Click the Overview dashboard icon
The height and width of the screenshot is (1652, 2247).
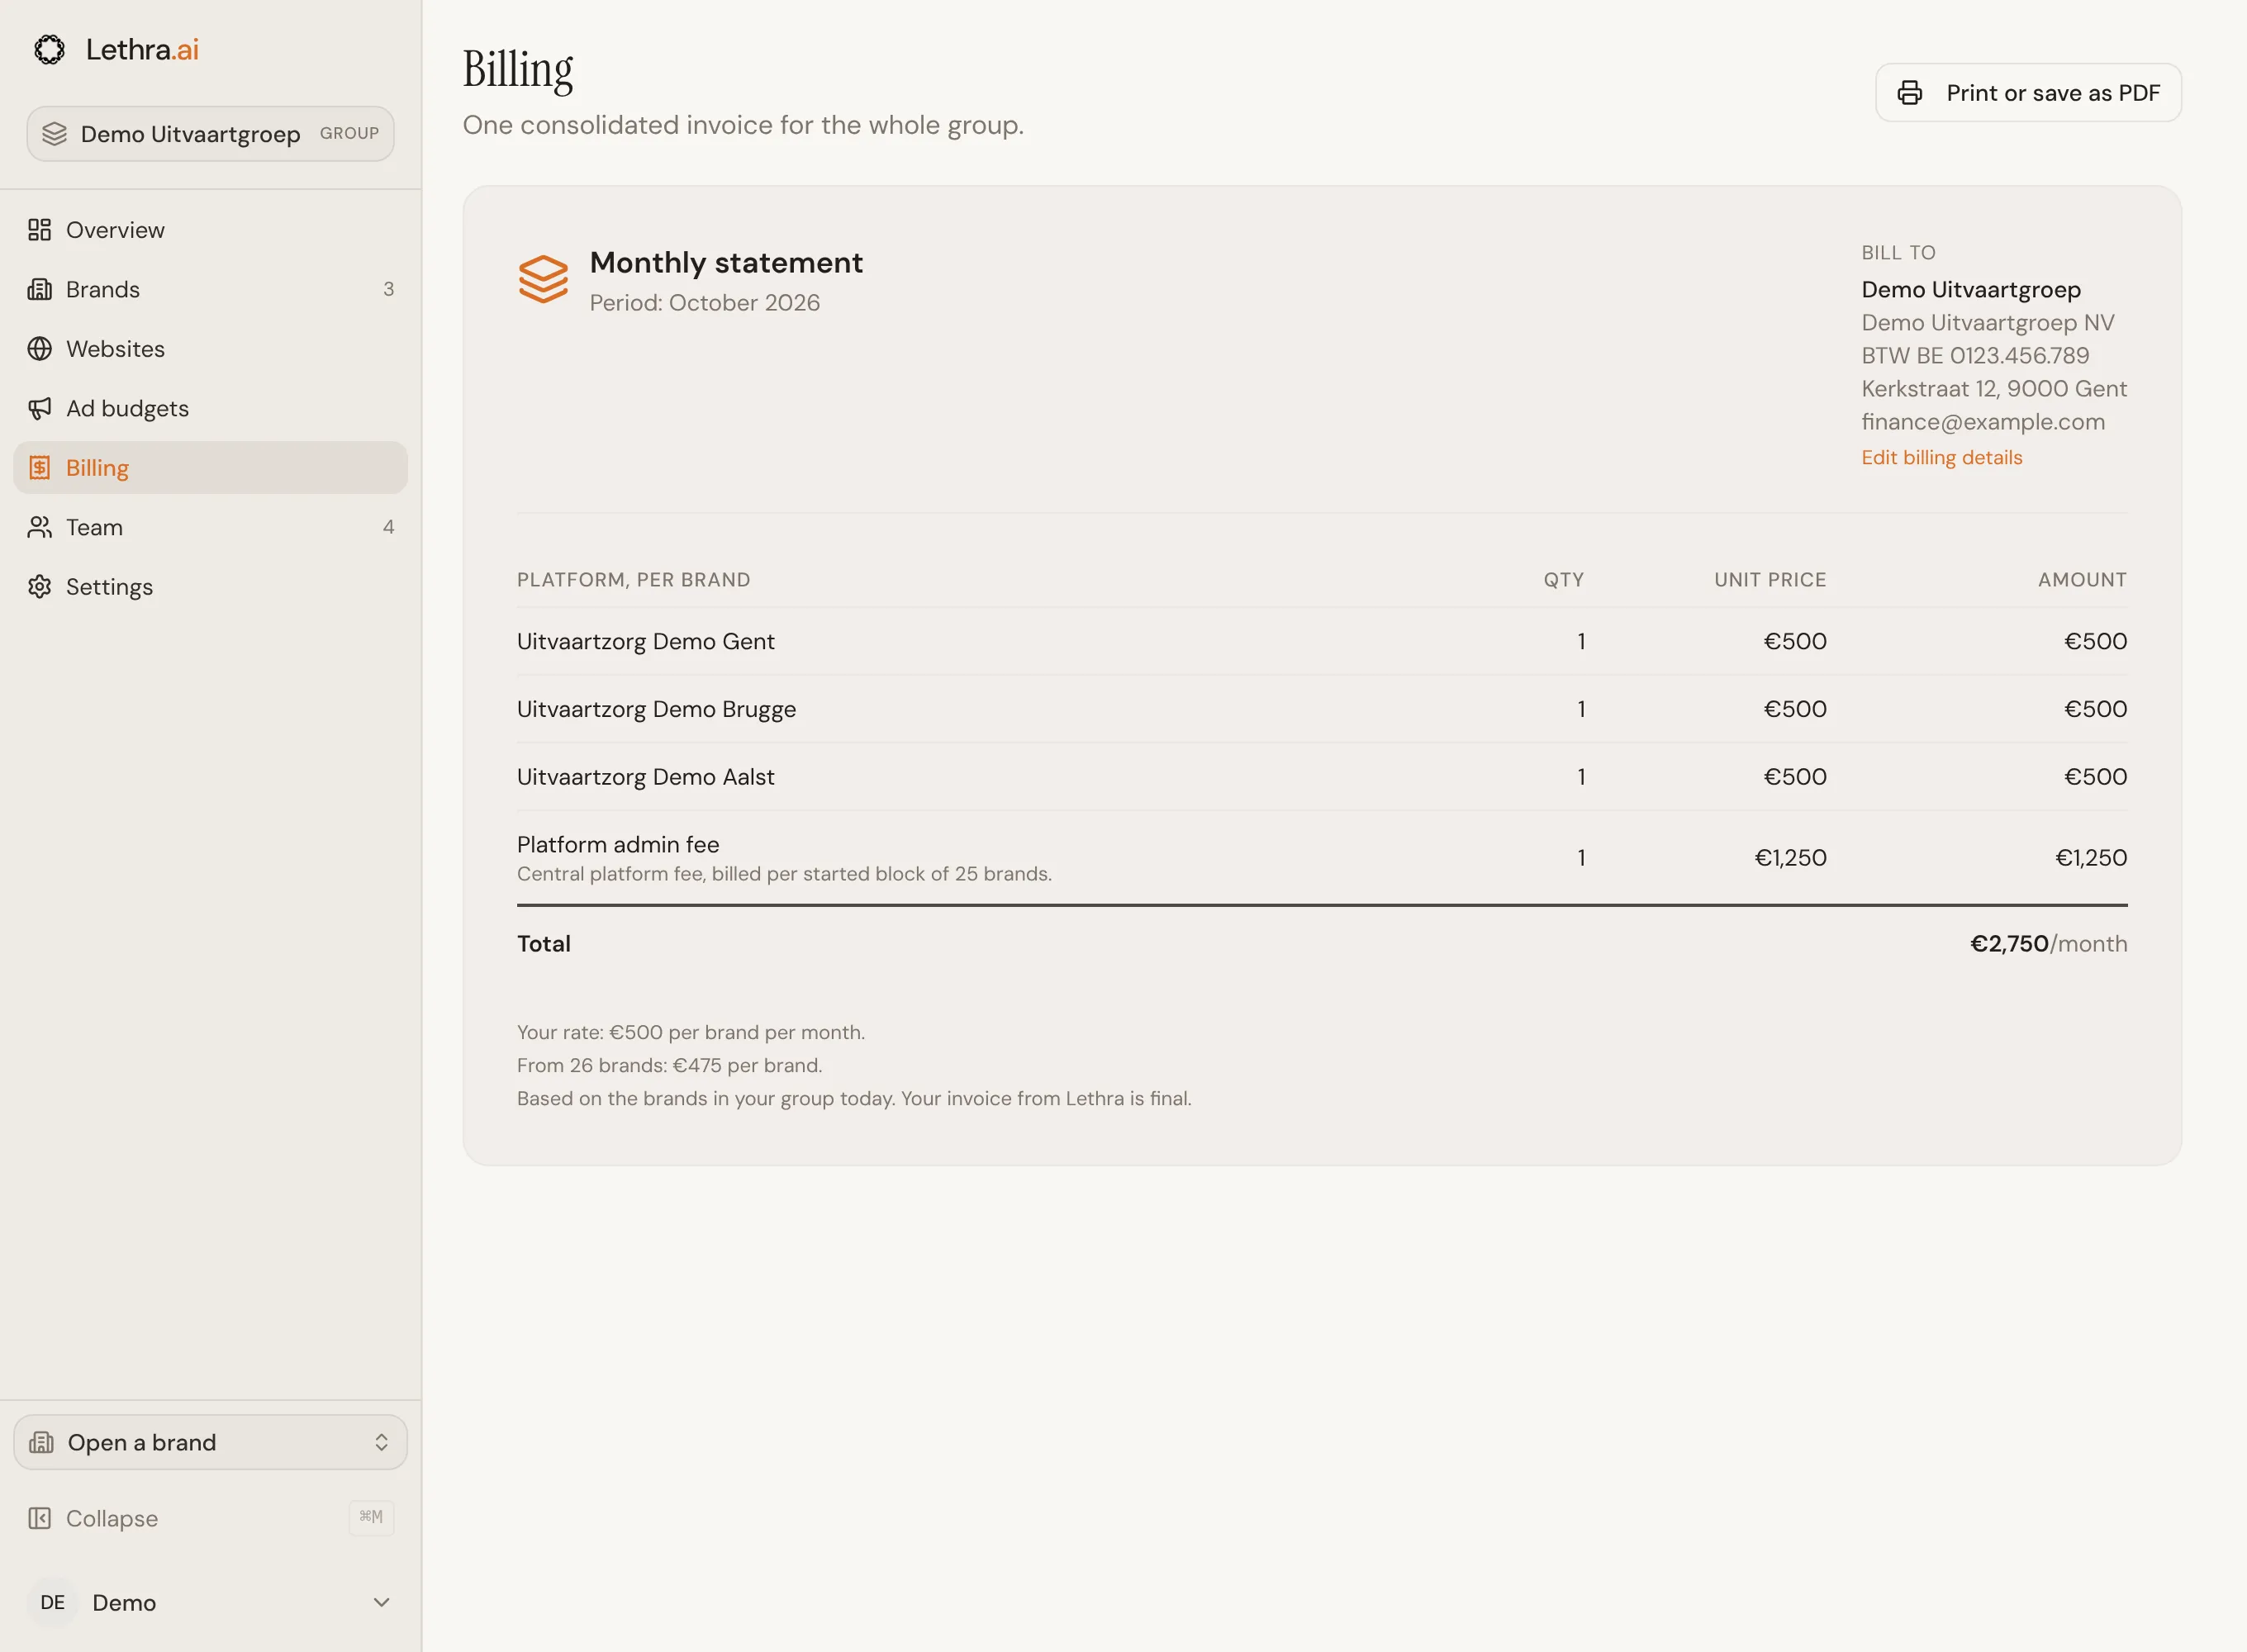(39, 230)
